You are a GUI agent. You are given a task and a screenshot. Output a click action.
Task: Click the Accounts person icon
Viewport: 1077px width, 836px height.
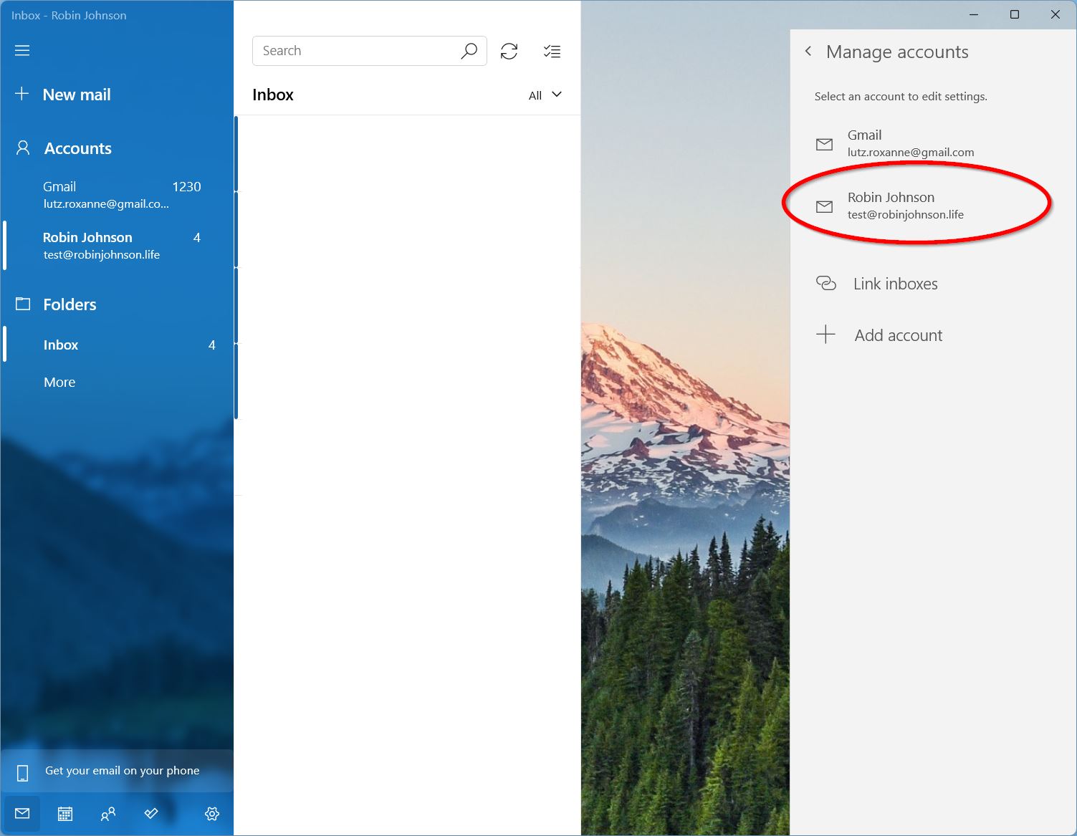pyautogui.click(x=23, y=148)
